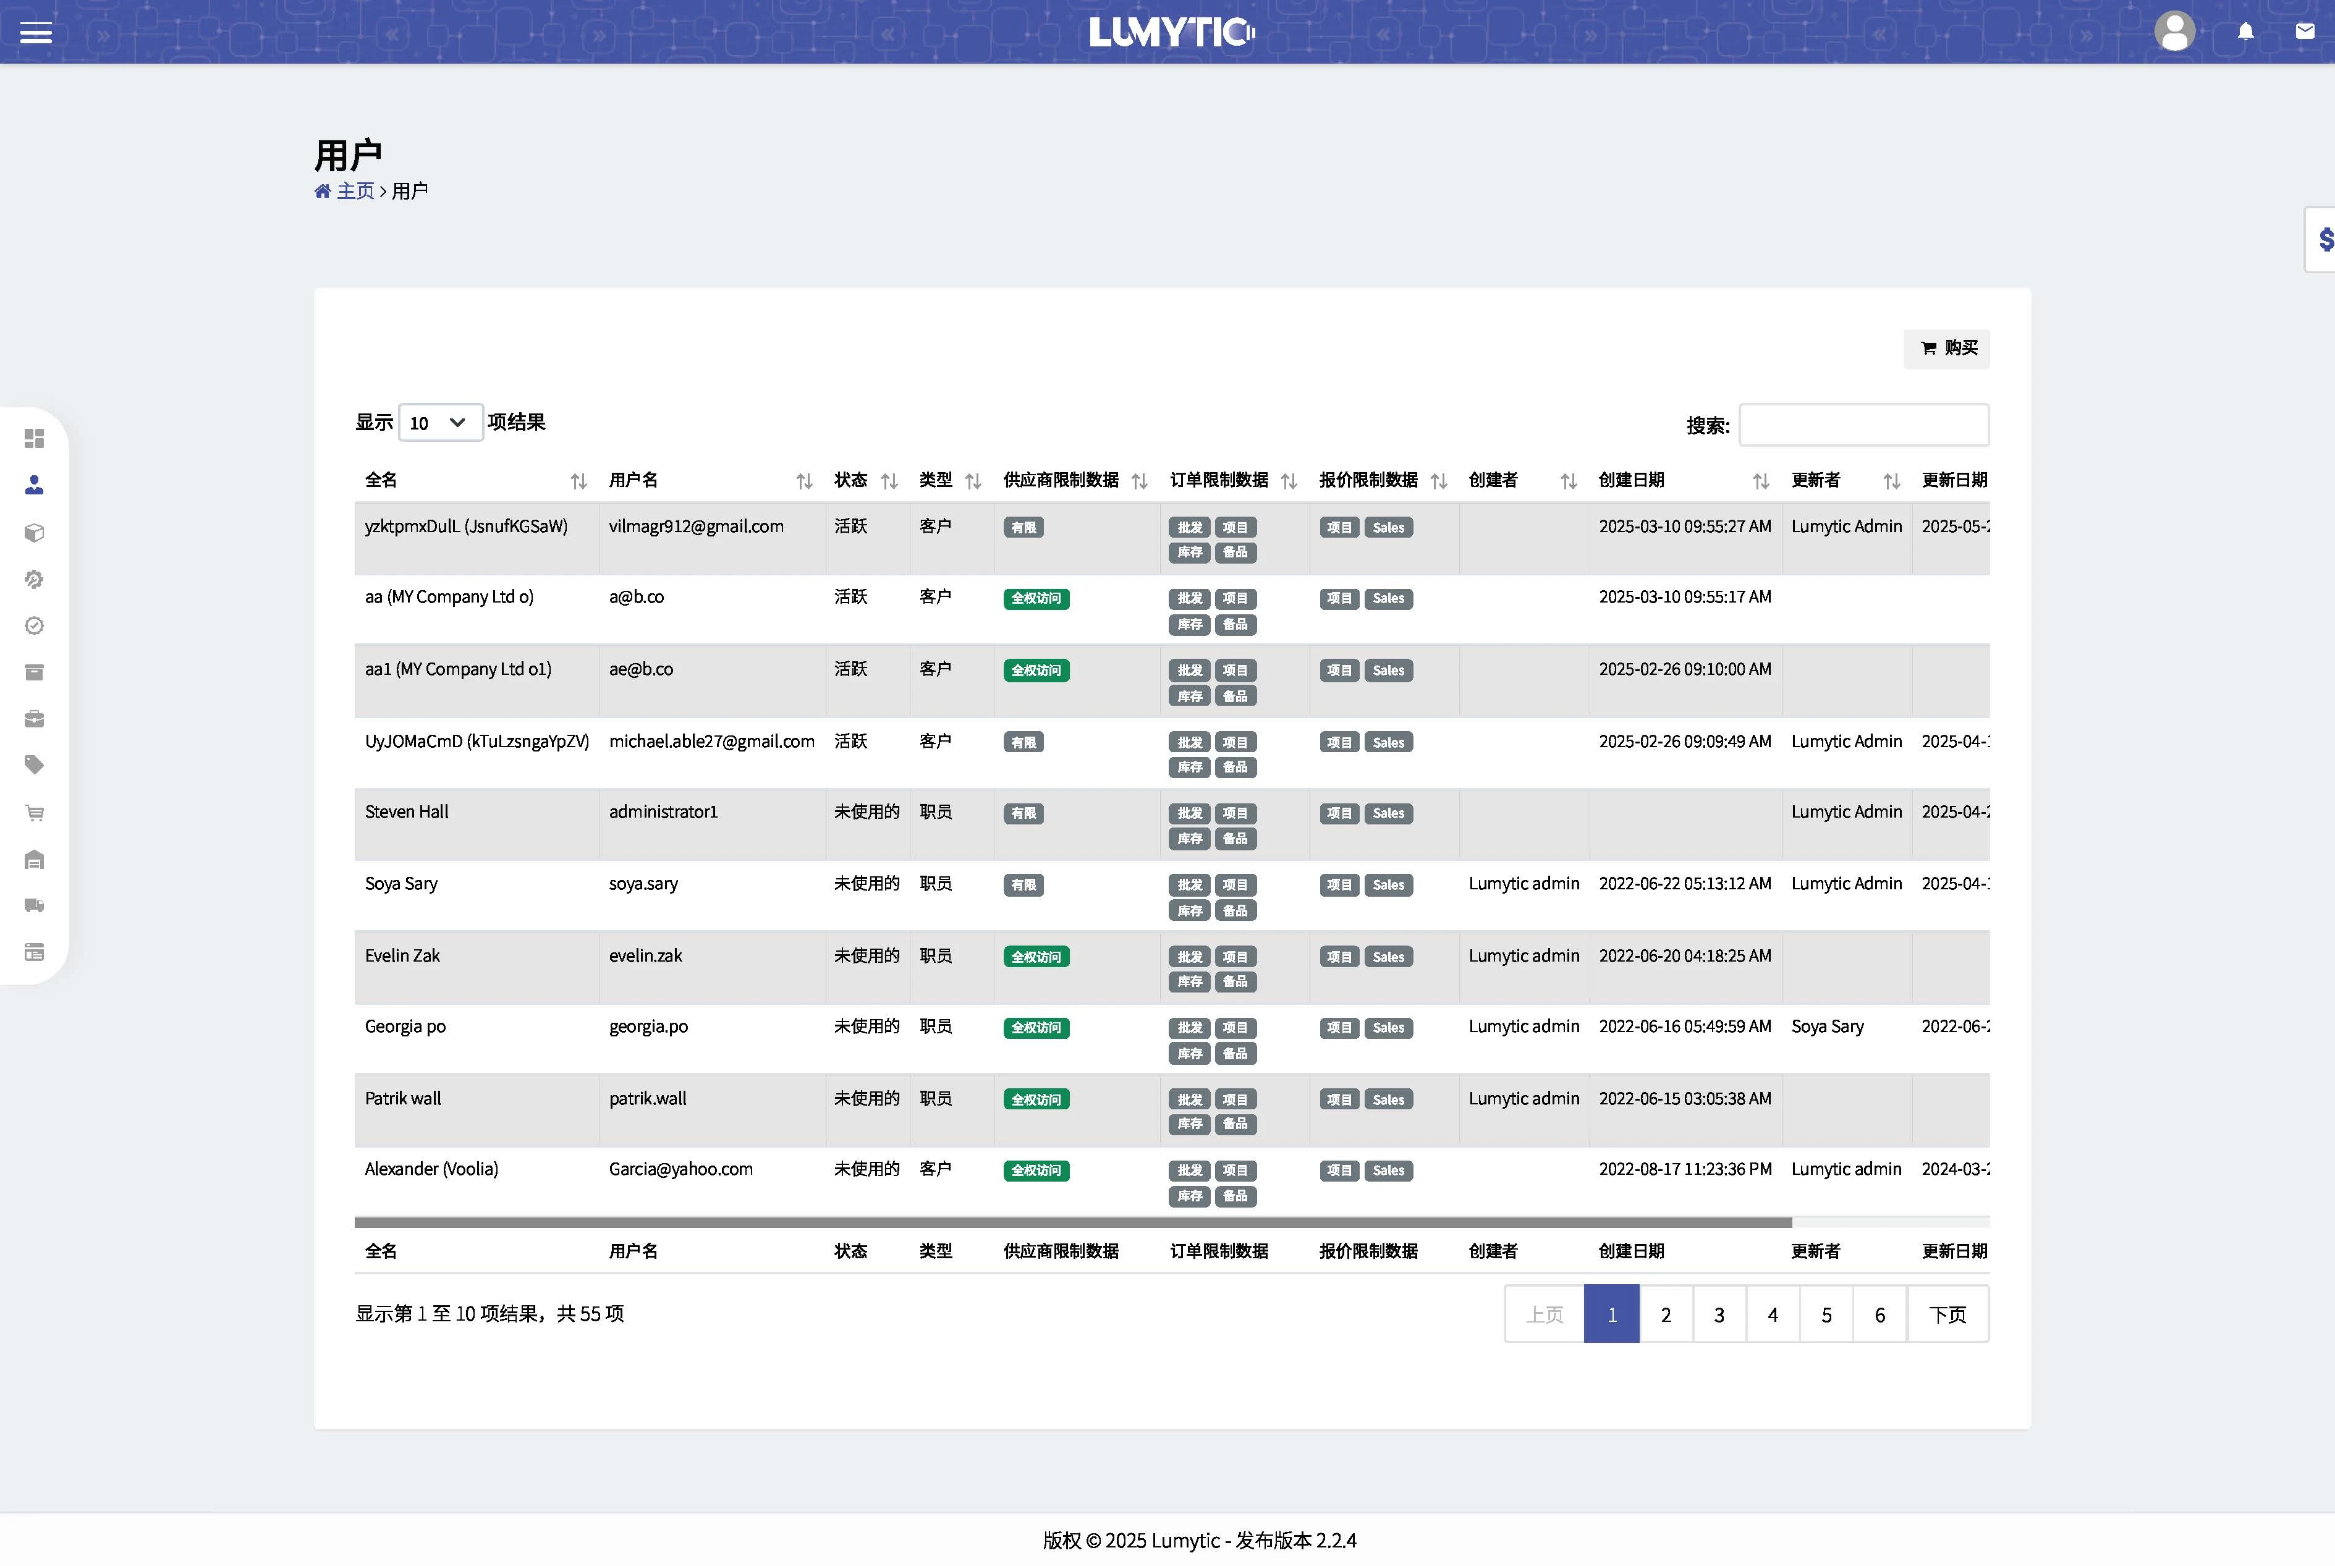This screenshot has height=1566, width=2335.
Task: Click the price tag icon in sidebar
Action: pyautogui.click(x=34, y=765)
